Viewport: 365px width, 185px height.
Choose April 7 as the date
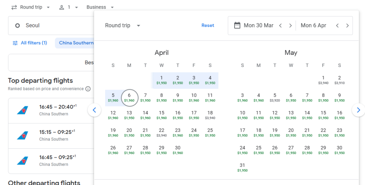(x=145, y=97)
